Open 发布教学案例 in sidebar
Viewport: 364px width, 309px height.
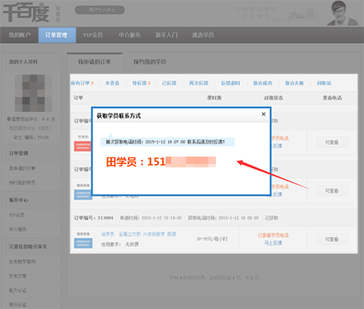pos(22,262)
